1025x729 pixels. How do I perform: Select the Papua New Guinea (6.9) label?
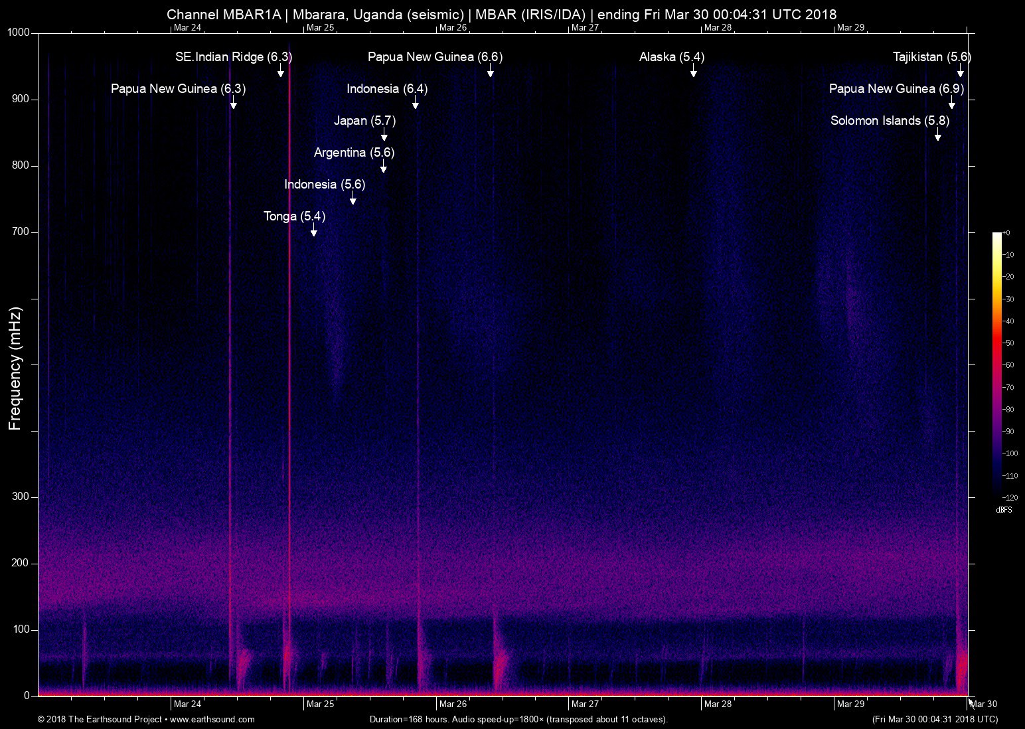(896, 89)
